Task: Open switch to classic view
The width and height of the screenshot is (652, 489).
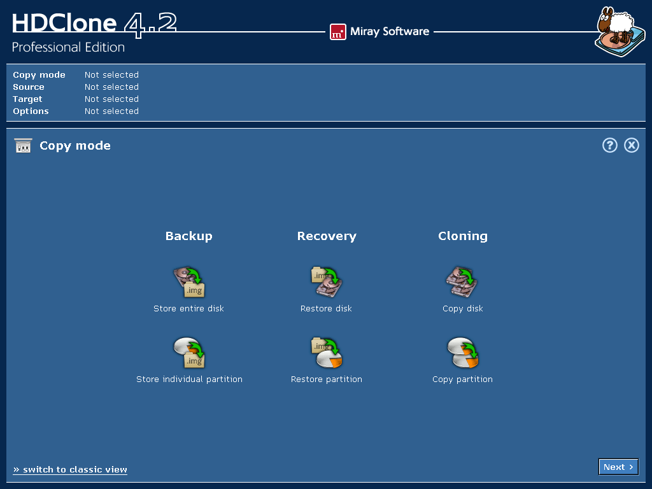Action: click(x=69, y=469)
